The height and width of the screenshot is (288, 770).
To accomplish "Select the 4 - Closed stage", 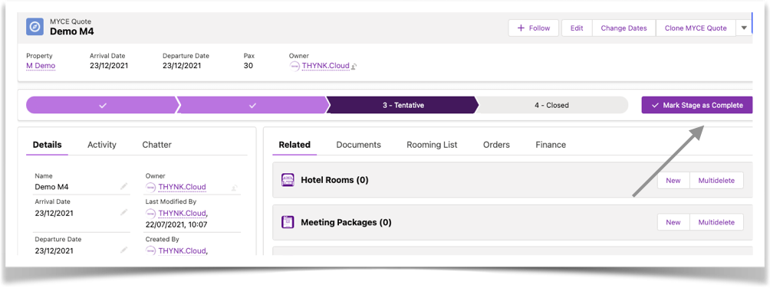I will coord(552,105).
